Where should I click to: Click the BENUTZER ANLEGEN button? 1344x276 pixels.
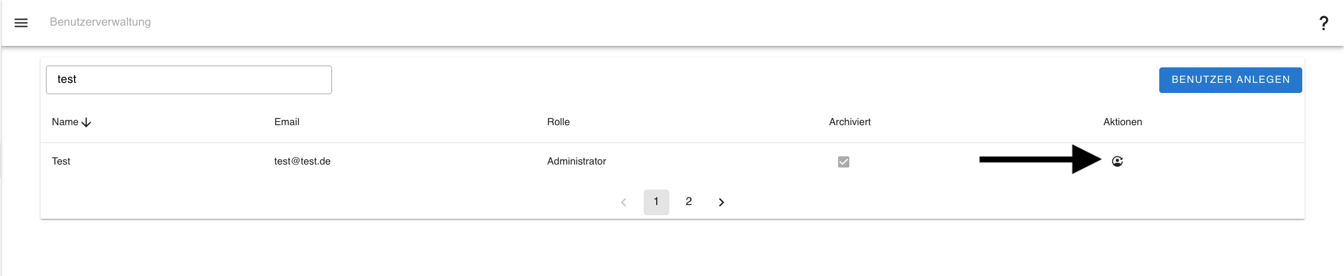tap(1230, 80)
